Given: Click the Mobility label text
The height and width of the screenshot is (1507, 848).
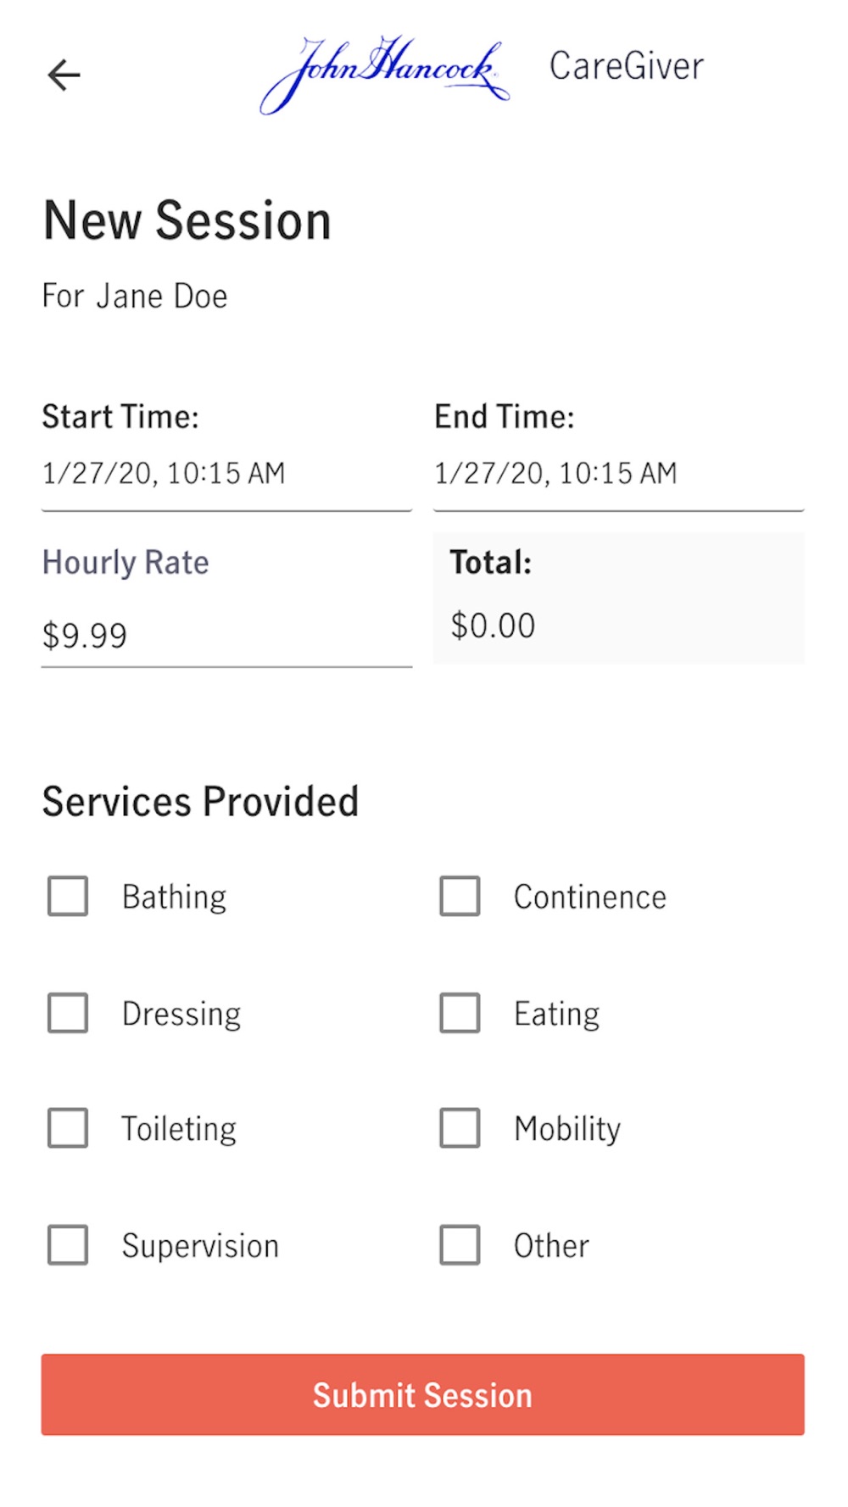Looking at the screenshot, I should coord(567,1130).
